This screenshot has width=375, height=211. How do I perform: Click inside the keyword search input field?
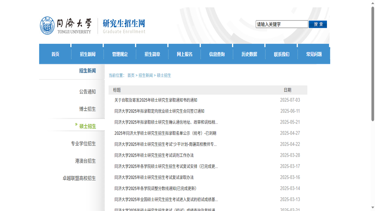click(x=281, y=24)
